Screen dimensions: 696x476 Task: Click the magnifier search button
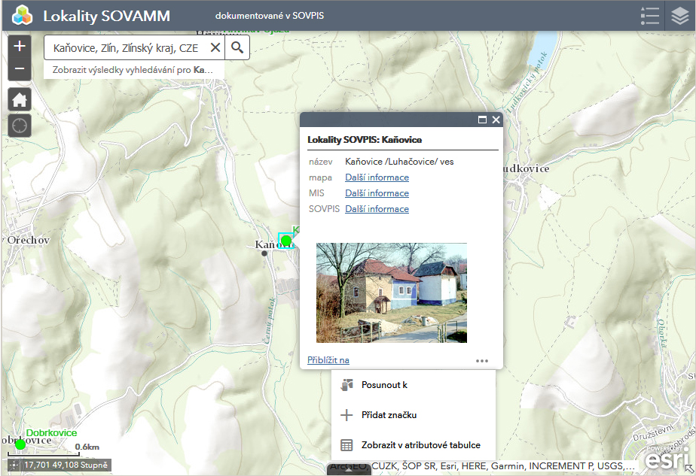point(237,48)
